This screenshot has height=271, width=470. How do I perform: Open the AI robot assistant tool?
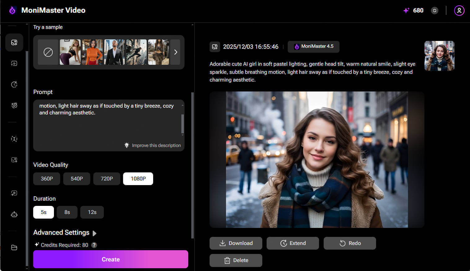click(x=14, y=214)
